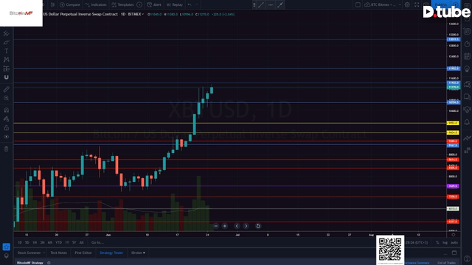The image size is (472, 265).
Task: Open the BTC Bitmex saved layout dropdown
Action: [383, 5]
